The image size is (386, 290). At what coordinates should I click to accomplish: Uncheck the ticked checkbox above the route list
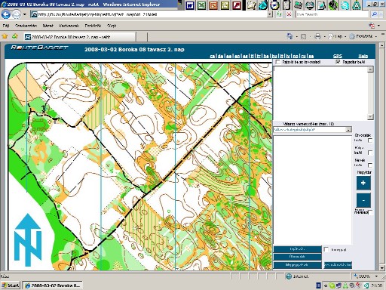point(339,62)
